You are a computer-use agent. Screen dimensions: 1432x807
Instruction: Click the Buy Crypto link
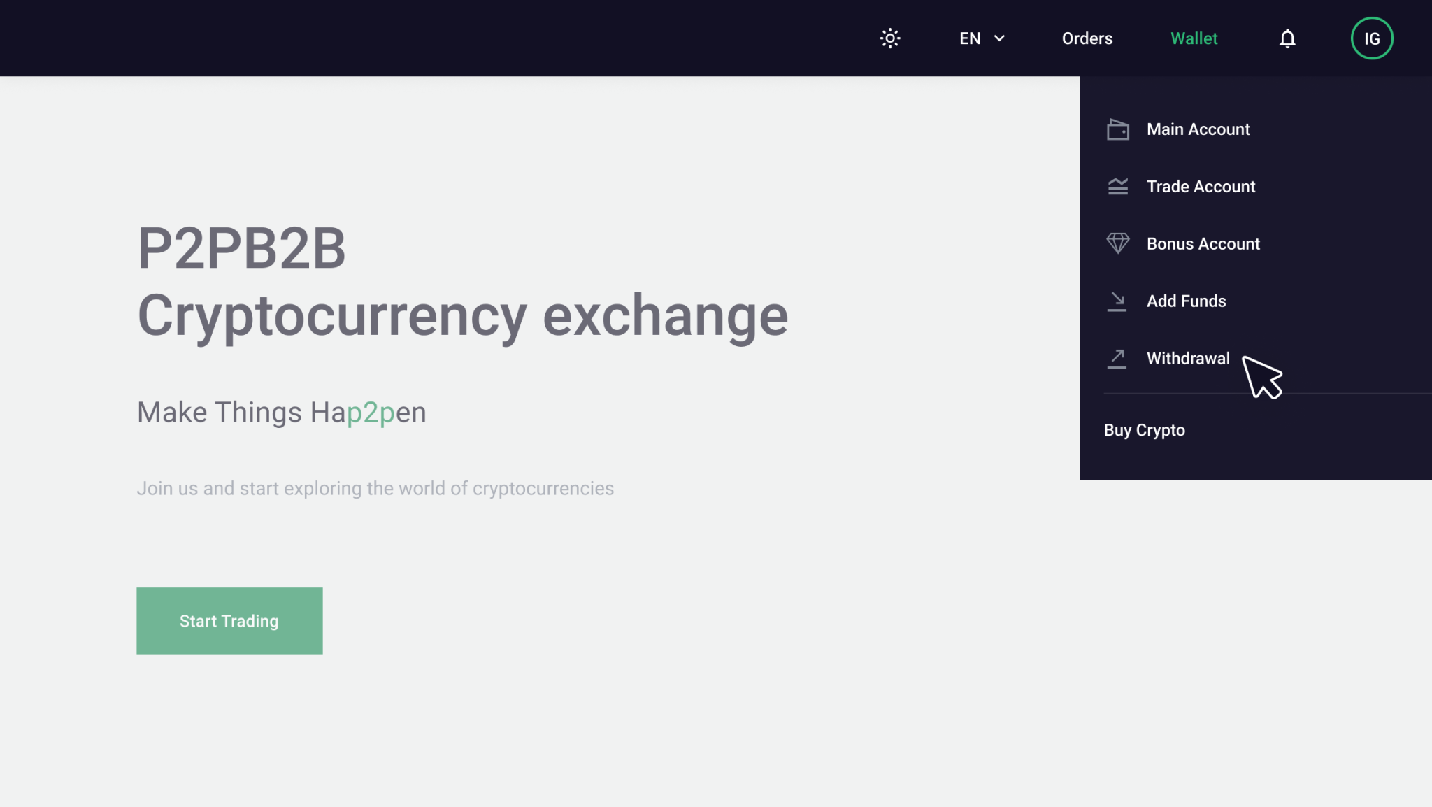click(1144, 429)
